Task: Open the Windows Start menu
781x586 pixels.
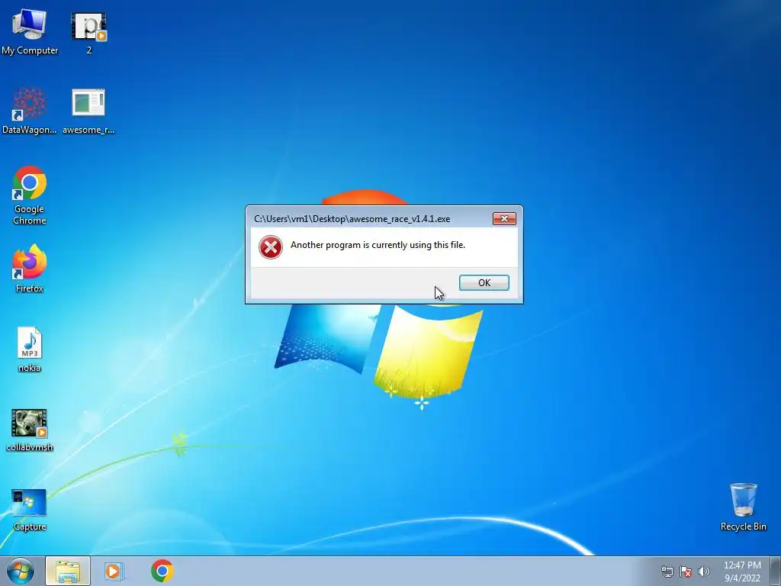Action: pos(21,571)
